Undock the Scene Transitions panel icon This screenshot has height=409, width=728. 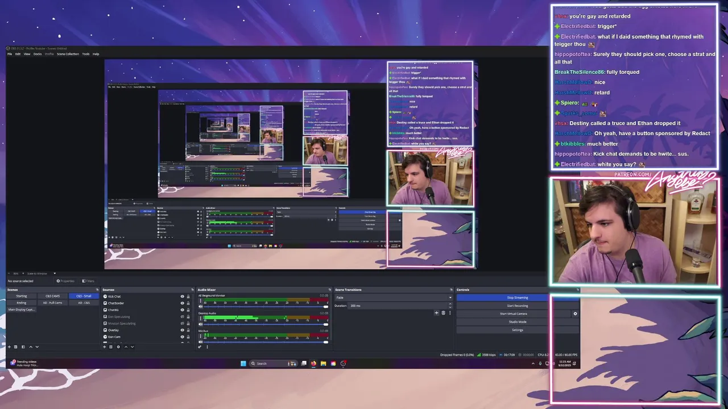pos(452,290)
